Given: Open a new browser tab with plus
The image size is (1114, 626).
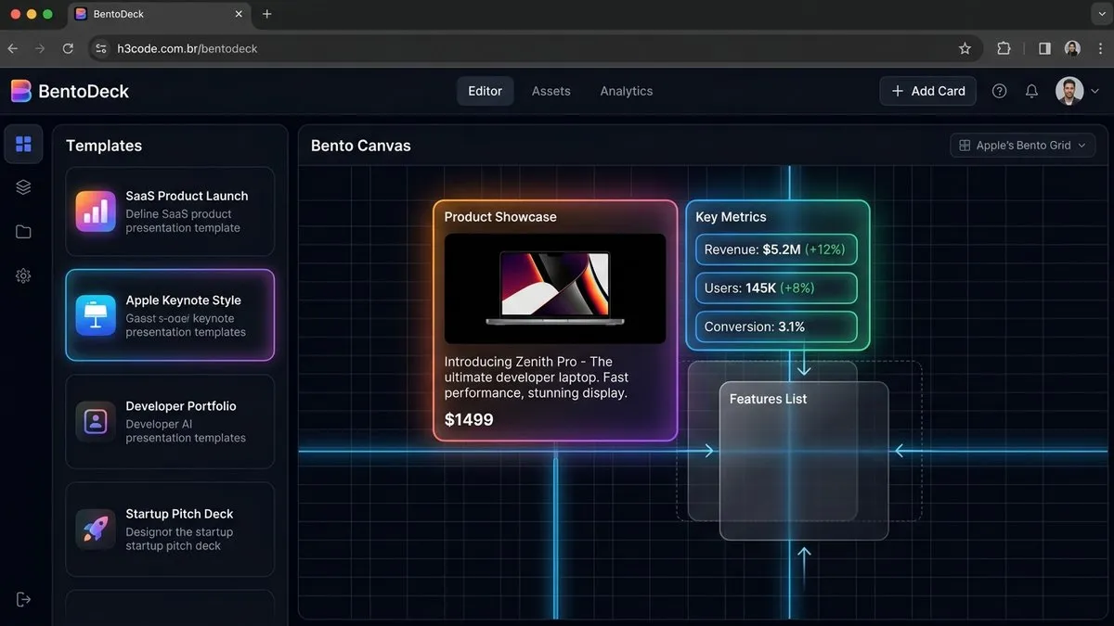Looking at the screenshot, I should tap(267, 14).
